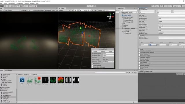Screen dimensions: 185x104
Task: Select Capsule in Hierarchy
Action: pos(125,25)
